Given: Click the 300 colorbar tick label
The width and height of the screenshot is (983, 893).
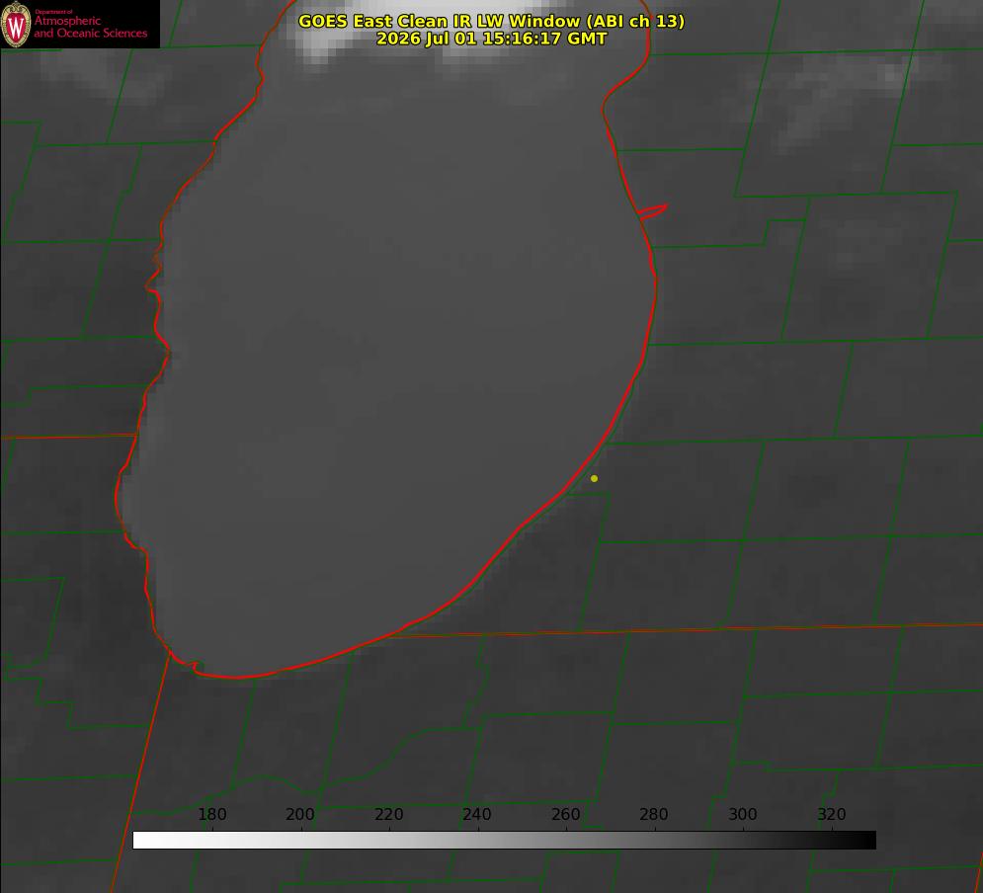Looking at the screenshot, I should [743, 814].
